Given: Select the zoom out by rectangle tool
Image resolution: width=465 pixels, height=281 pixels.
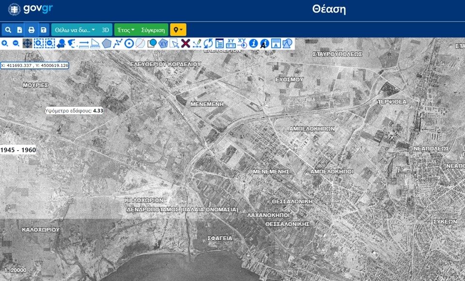Looking at the screenshot, I should coord(50,43).
